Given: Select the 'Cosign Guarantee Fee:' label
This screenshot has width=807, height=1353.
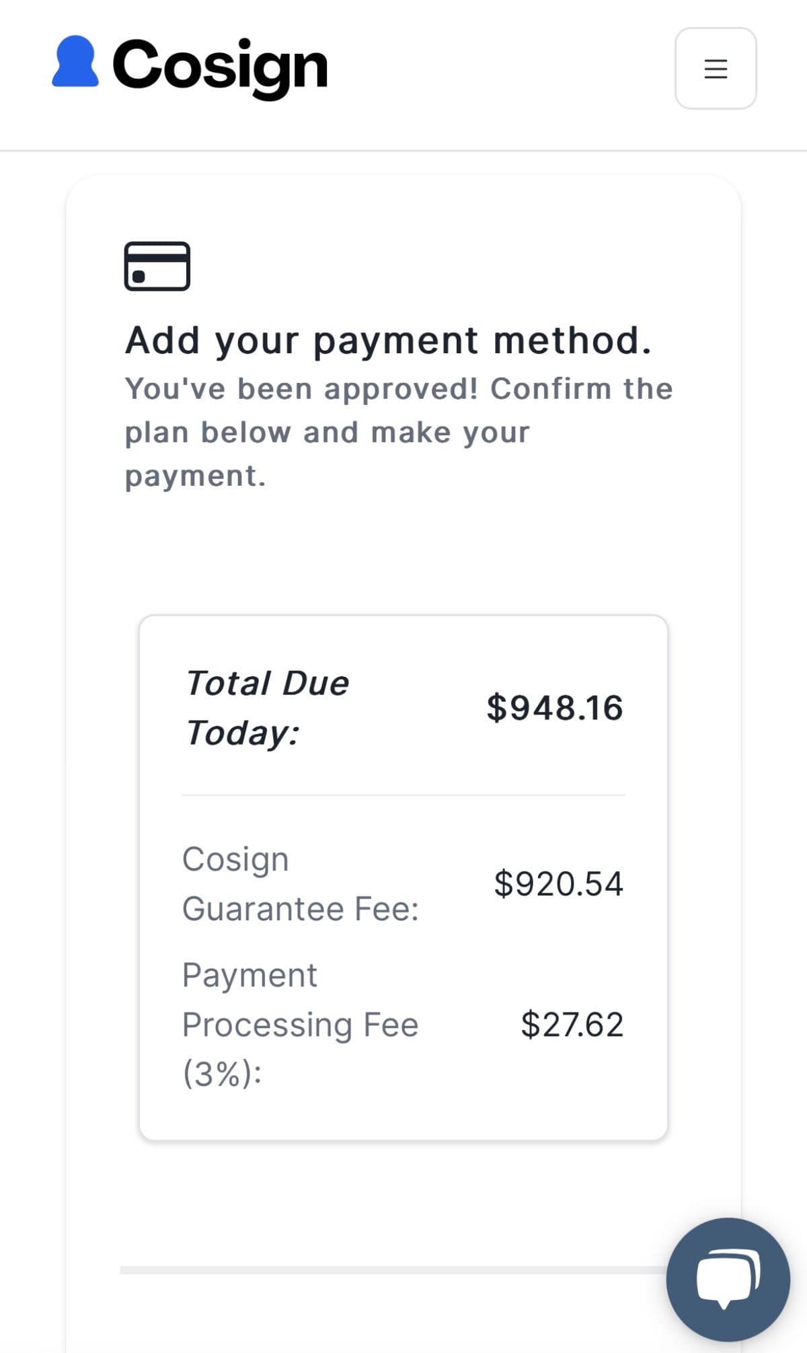Looking at the screenshot, I should coord(300,883).
